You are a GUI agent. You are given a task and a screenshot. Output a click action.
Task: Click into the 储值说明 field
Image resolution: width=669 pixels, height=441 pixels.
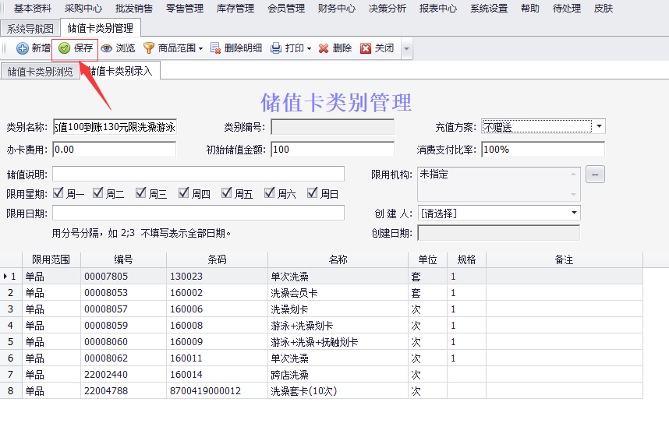198,174
